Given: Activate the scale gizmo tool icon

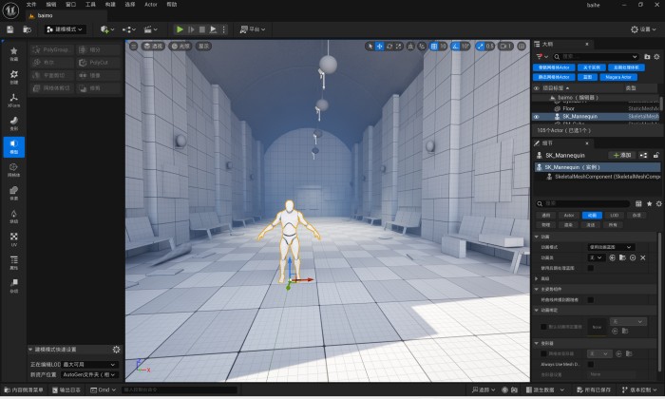Looking at the screenshot, I should [x=399, y=46].
